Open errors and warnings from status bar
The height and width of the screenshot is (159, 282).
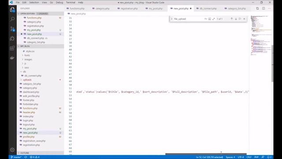pos(35,157)
